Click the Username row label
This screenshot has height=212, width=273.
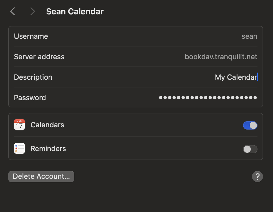[x=31, y=36]
